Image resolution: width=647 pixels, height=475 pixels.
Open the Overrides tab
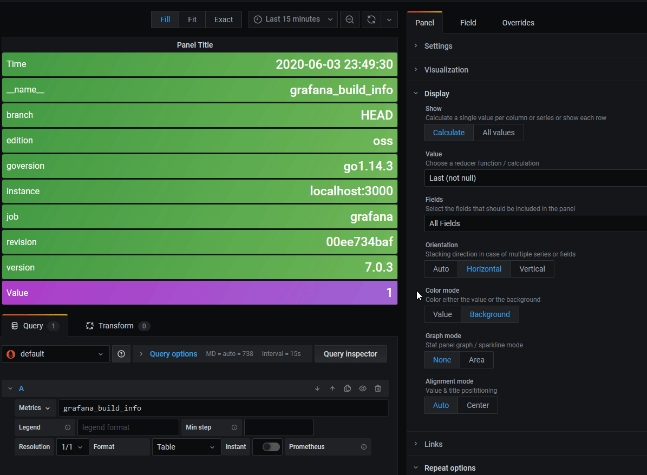pos(518,23)
